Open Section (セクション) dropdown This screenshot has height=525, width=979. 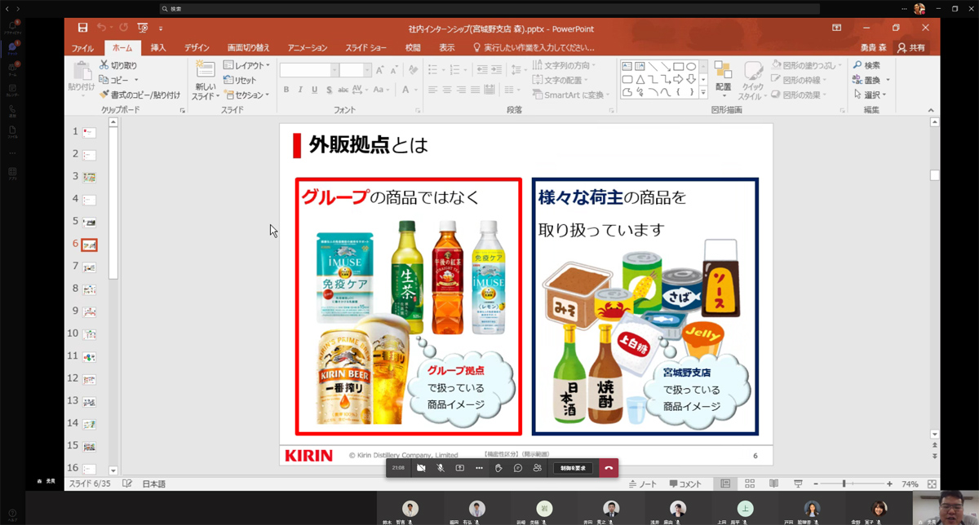point(246,95)
